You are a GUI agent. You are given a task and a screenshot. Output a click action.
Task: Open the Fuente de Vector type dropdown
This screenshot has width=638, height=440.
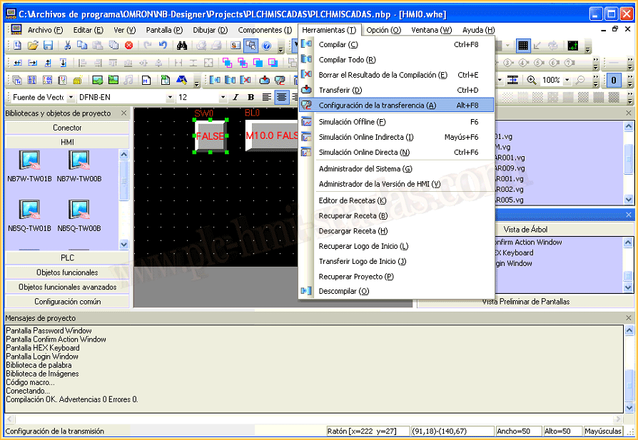click(x=70, y=97)
